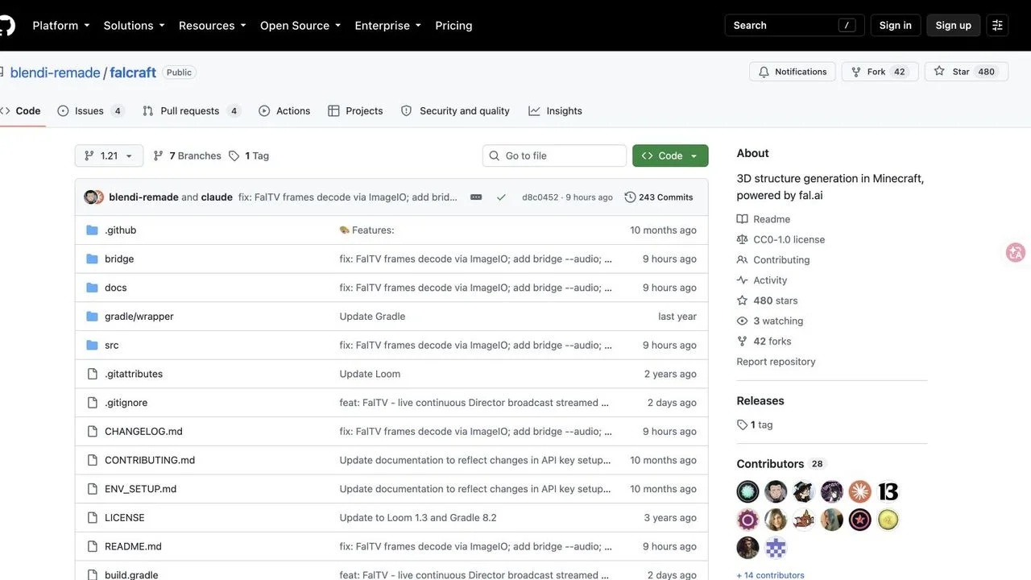
Task: Open the Platform dropdown menu
Action: 61,26
